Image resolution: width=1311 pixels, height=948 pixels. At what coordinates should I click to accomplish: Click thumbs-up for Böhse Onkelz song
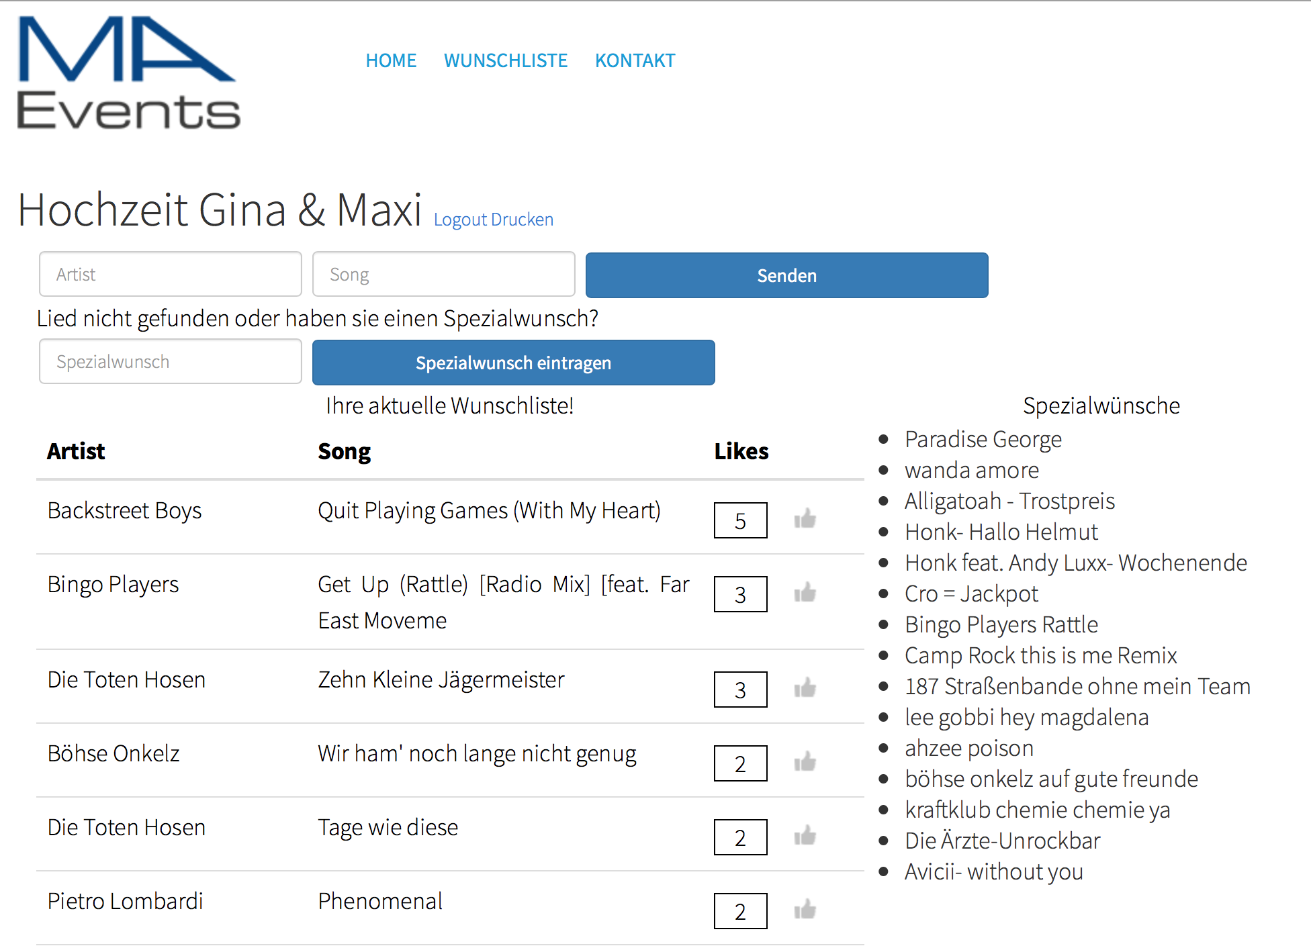pyautogui.click(x=805, y=762)
